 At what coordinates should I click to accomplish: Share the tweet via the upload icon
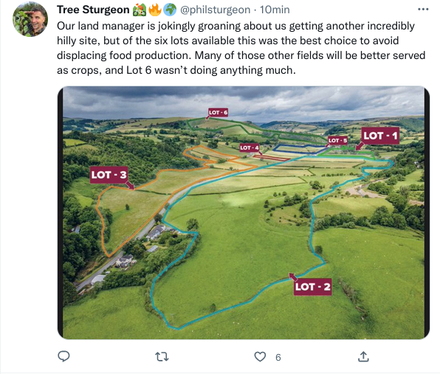[363, 356]
